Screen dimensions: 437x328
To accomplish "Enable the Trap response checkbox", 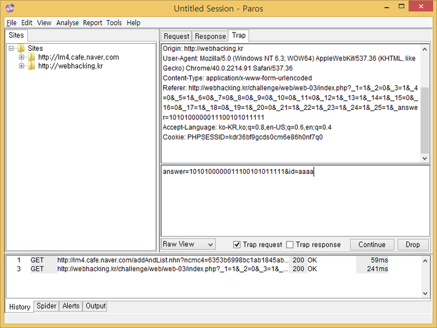I will pyautogui.click(x=290, y=245).
